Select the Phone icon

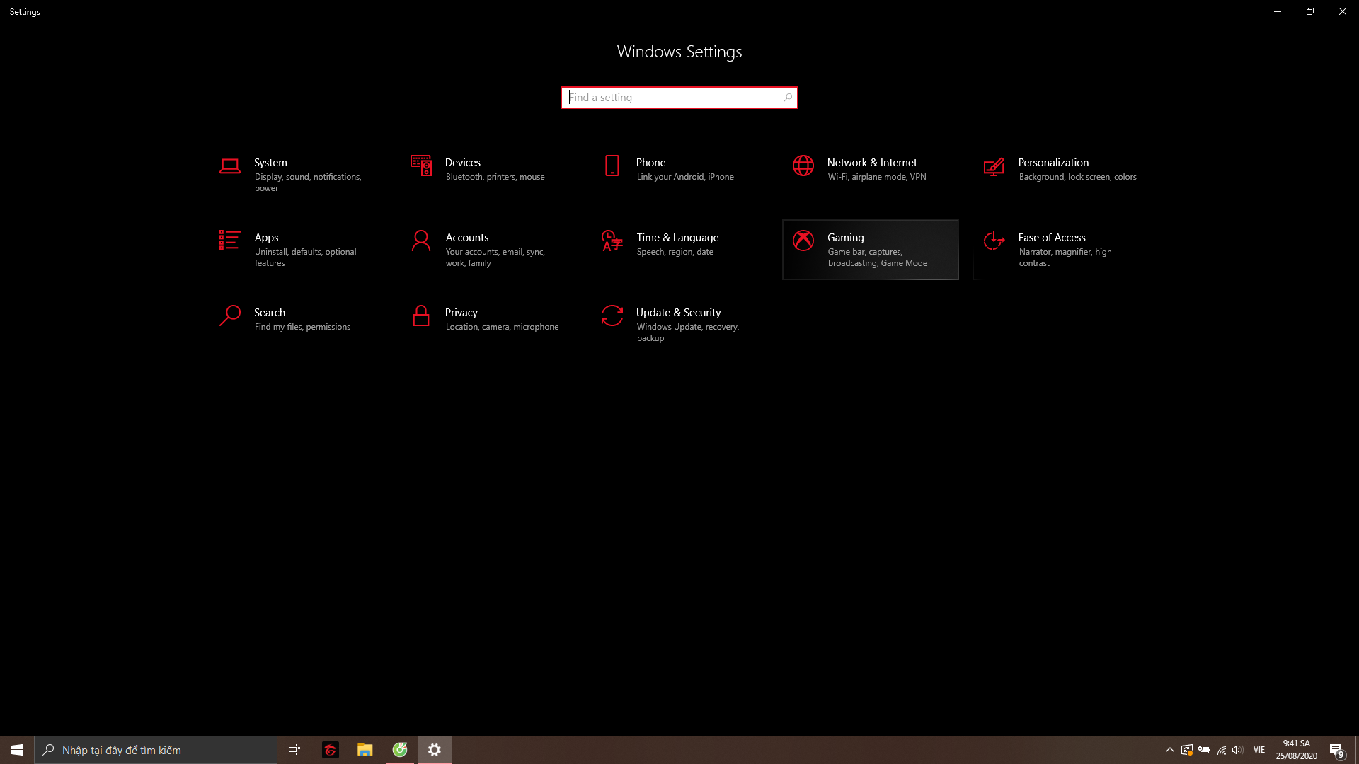[612, 166]
